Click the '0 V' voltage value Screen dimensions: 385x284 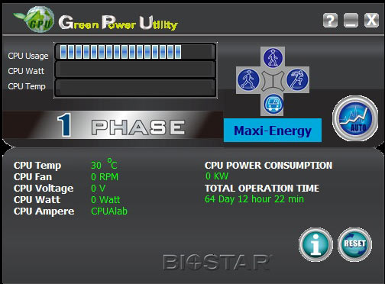pyautogui.click(x=98, y=189)
